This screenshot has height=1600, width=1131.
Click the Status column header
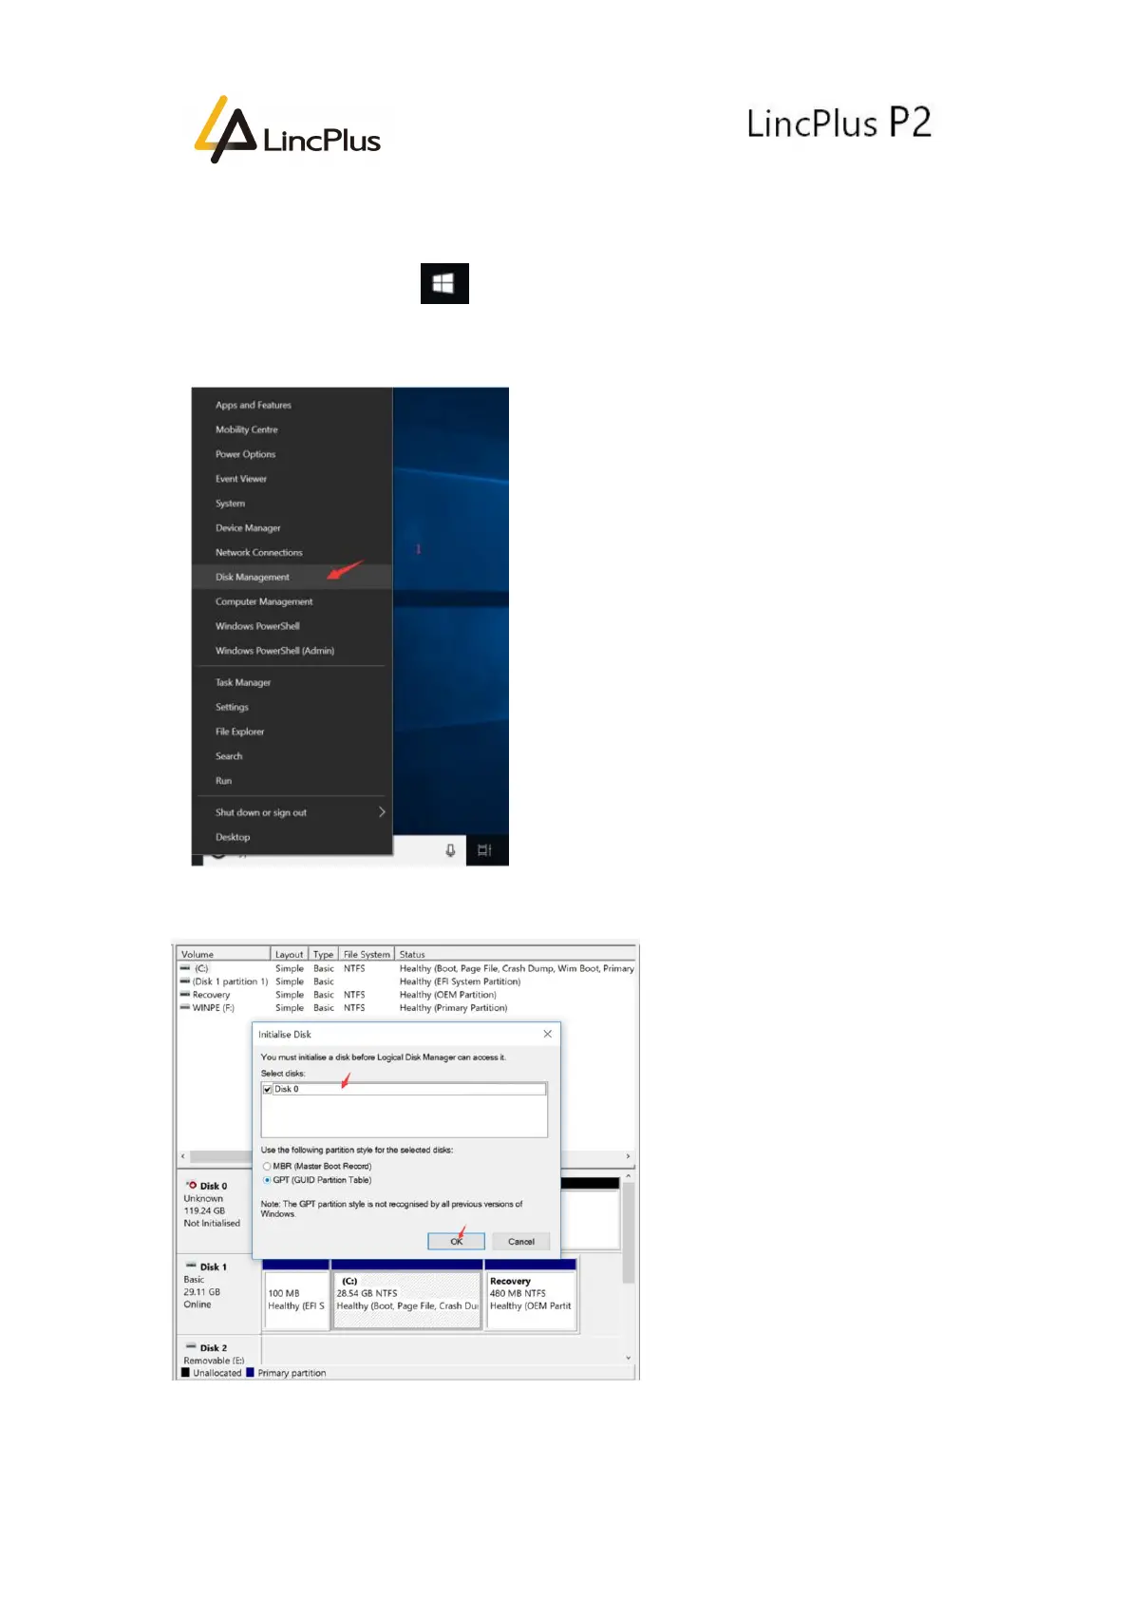(516, 954)
